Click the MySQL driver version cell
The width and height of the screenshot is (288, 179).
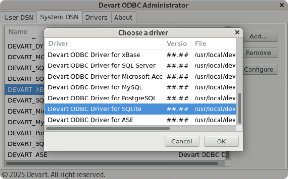pyautogui.click(x=178, y=87)
